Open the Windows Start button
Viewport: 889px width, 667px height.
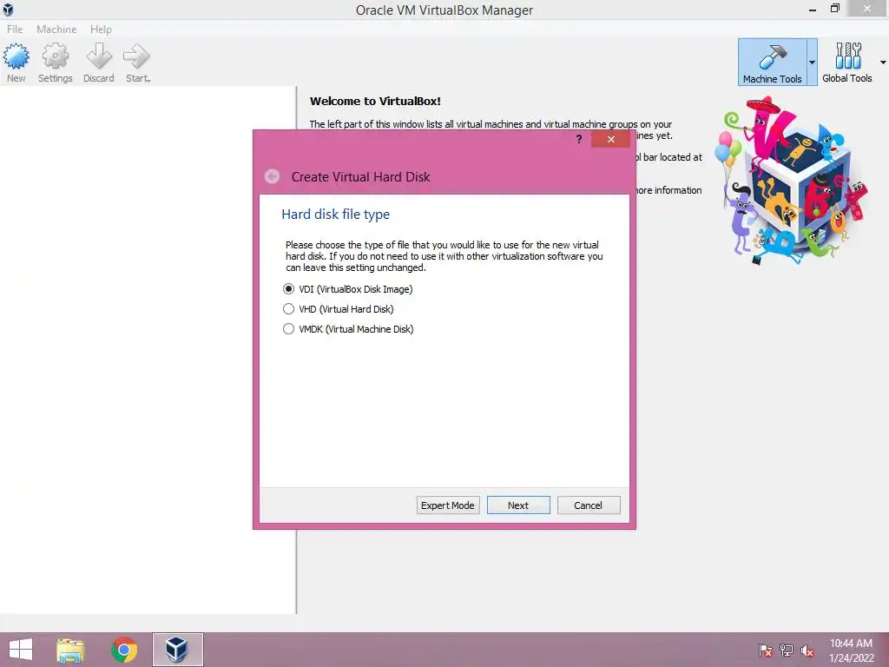(x=21, y=650)
